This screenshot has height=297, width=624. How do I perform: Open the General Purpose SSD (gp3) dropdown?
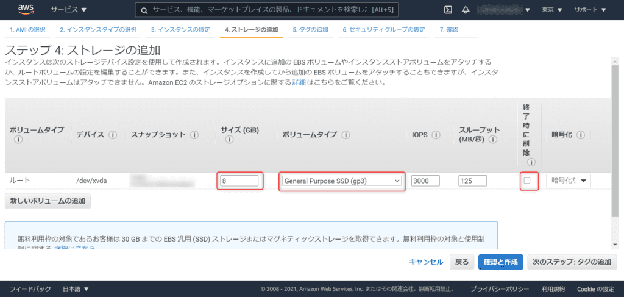[x=342, y=181]
